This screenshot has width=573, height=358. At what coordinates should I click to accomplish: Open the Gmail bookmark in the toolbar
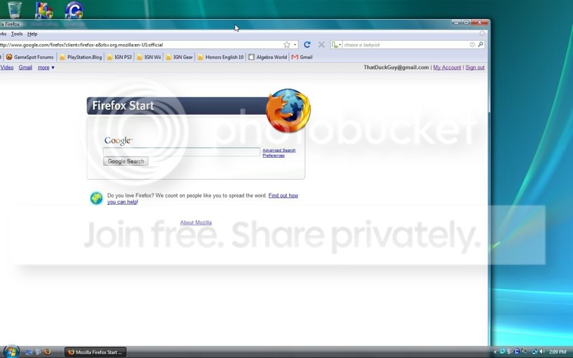(x=302, y=57)
